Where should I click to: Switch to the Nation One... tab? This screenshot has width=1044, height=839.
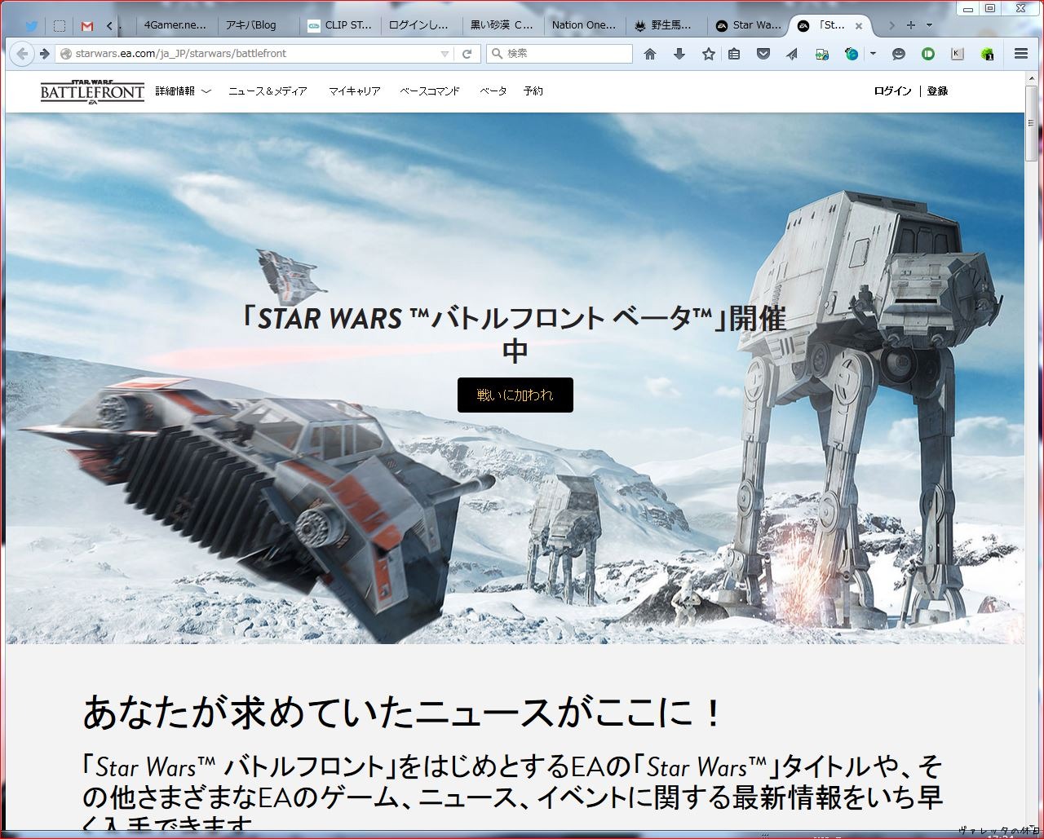click(584, 25)
